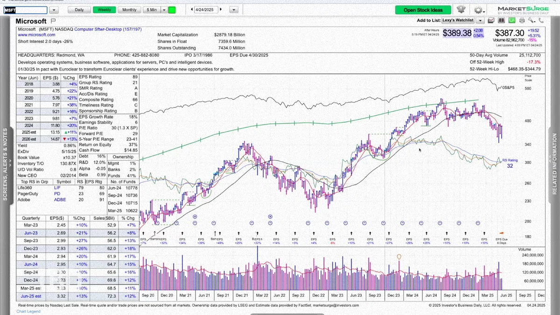The width and height of the screenshot is (560, 315).
Task: Open the Related Information side panel
Action: (x=555, y=163)
